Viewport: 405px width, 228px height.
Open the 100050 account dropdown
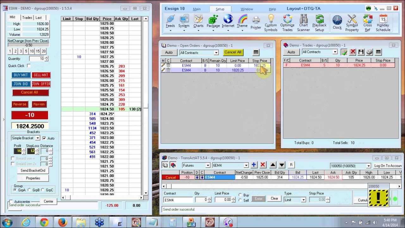[x=369, y=166]
